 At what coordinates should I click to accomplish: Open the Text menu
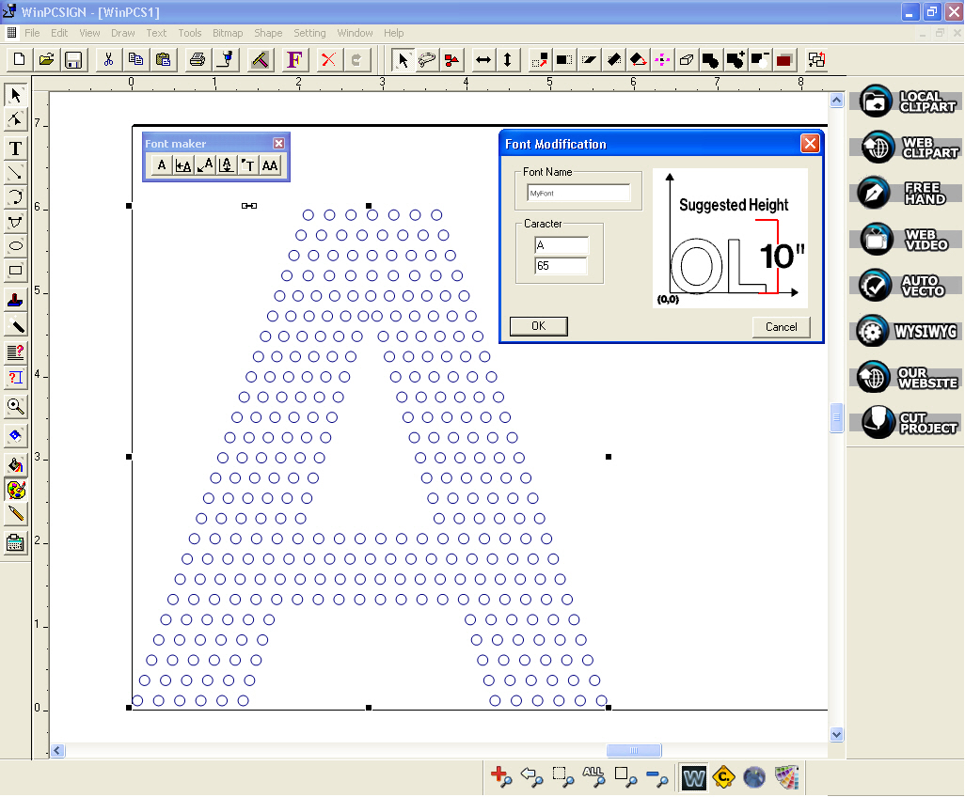tap(155, 33)
